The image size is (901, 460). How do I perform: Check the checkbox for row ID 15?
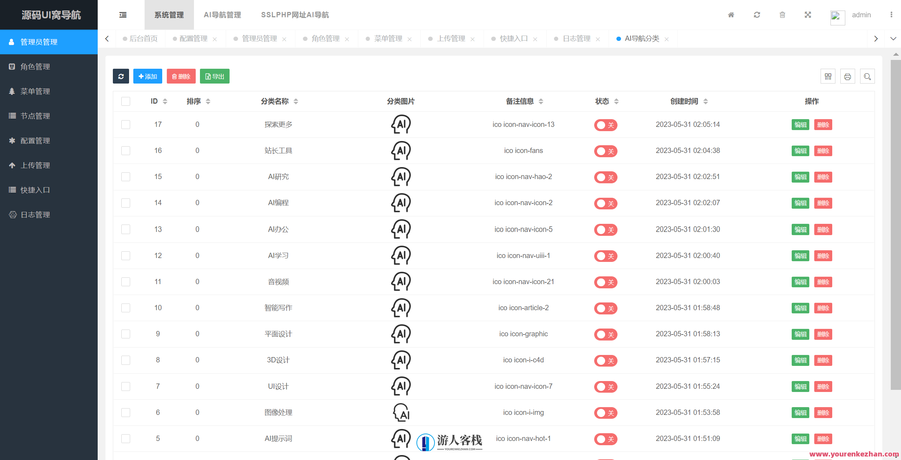(x=126, y=177)
